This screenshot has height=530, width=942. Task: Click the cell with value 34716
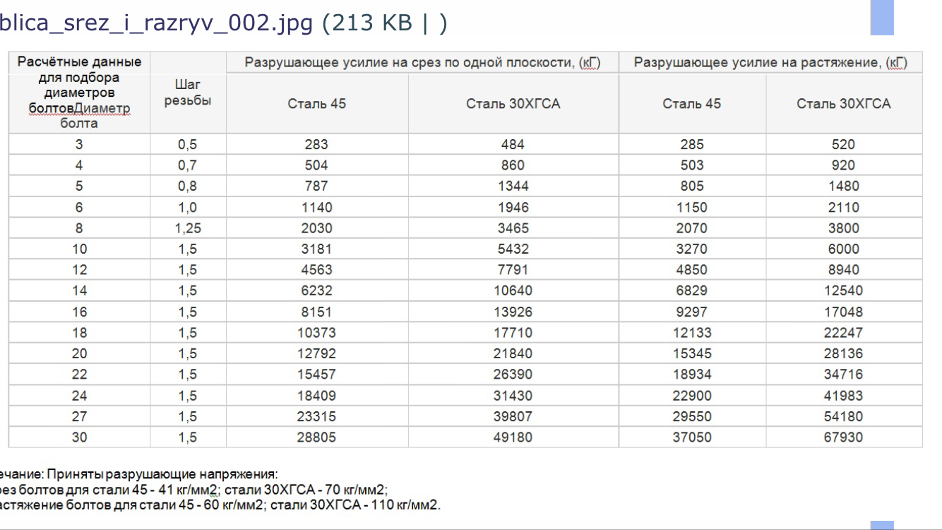pos(843,374)
